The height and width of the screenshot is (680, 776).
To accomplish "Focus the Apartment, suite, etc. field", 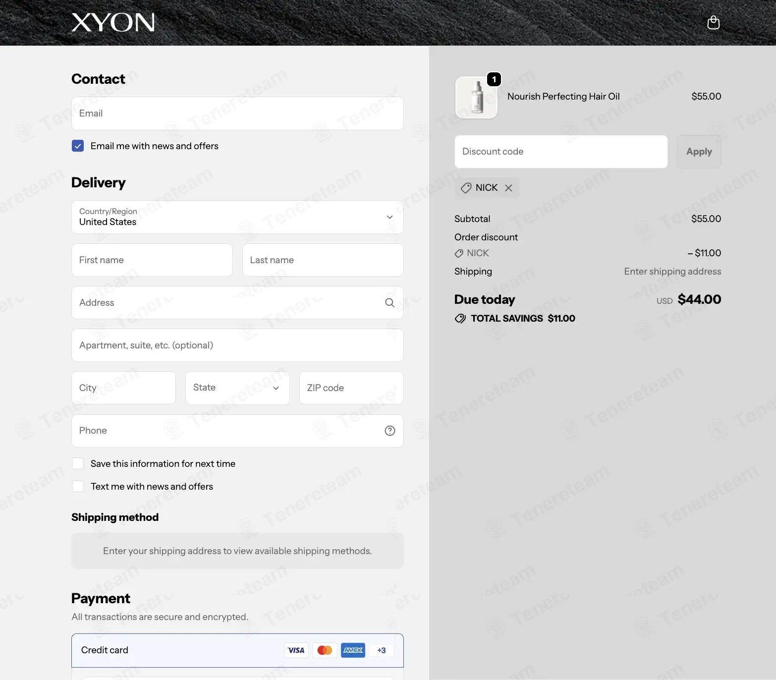I will [x=237, y=345].
